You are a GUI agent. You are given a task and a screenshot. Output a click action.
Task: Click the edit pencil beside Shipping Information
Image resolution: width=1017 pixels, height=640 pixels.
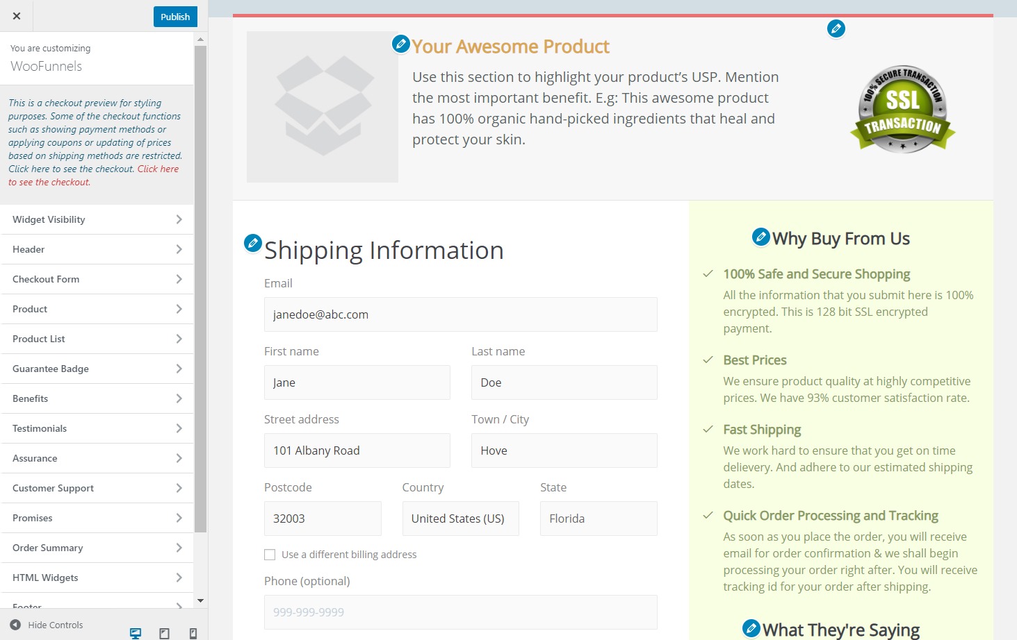pos(253,243)
